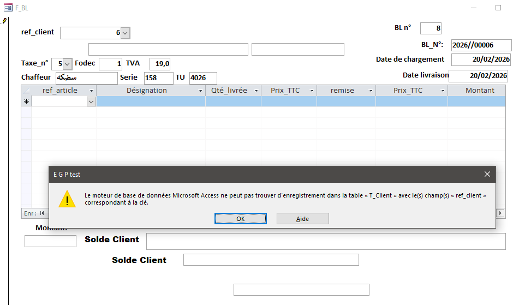Click the new-row asterisk selector
This screenshot has height=305, width=519.
click(x=26, y=101)
